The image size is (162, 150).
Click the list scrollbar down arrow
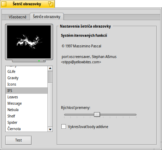point(50,129)
